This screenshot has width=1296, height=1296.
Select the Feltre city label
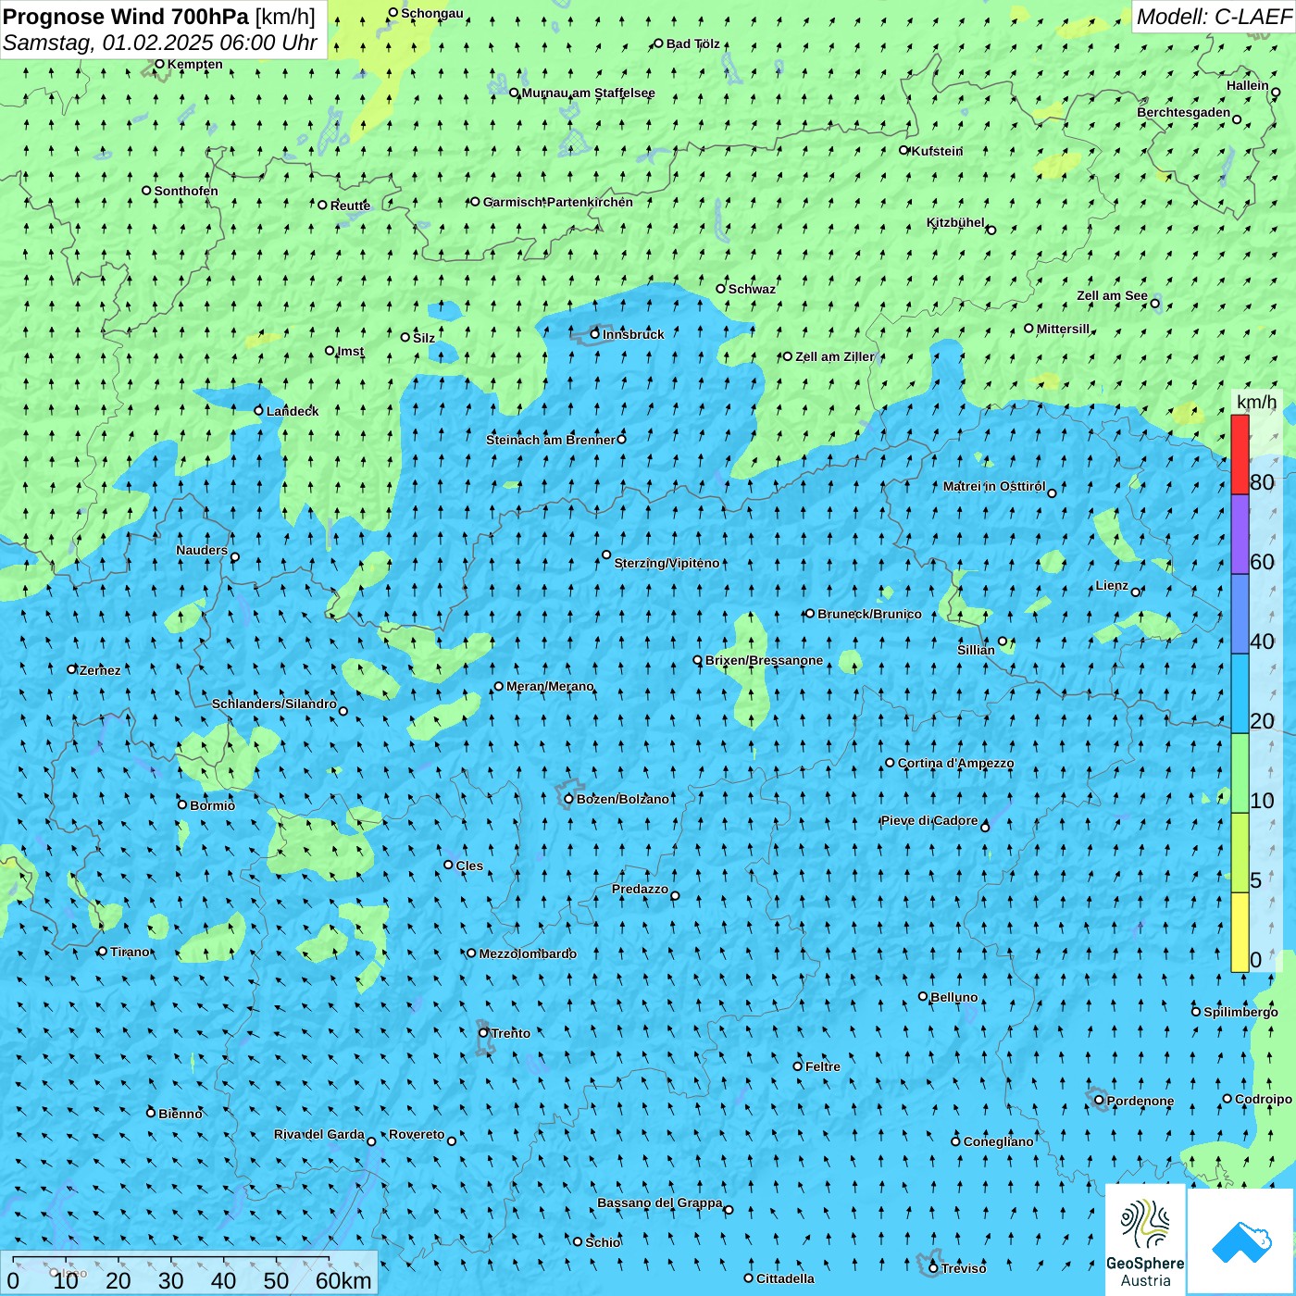[x=823, y=1066]
